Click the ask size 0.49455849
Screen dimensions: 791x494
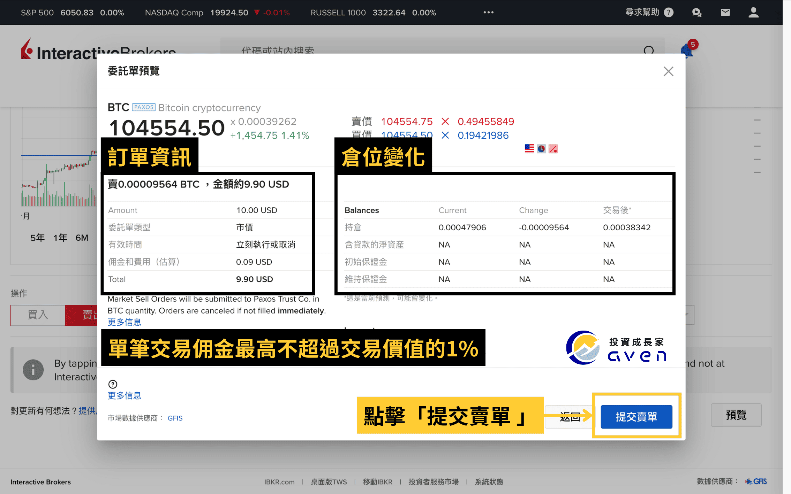(486, 122)
